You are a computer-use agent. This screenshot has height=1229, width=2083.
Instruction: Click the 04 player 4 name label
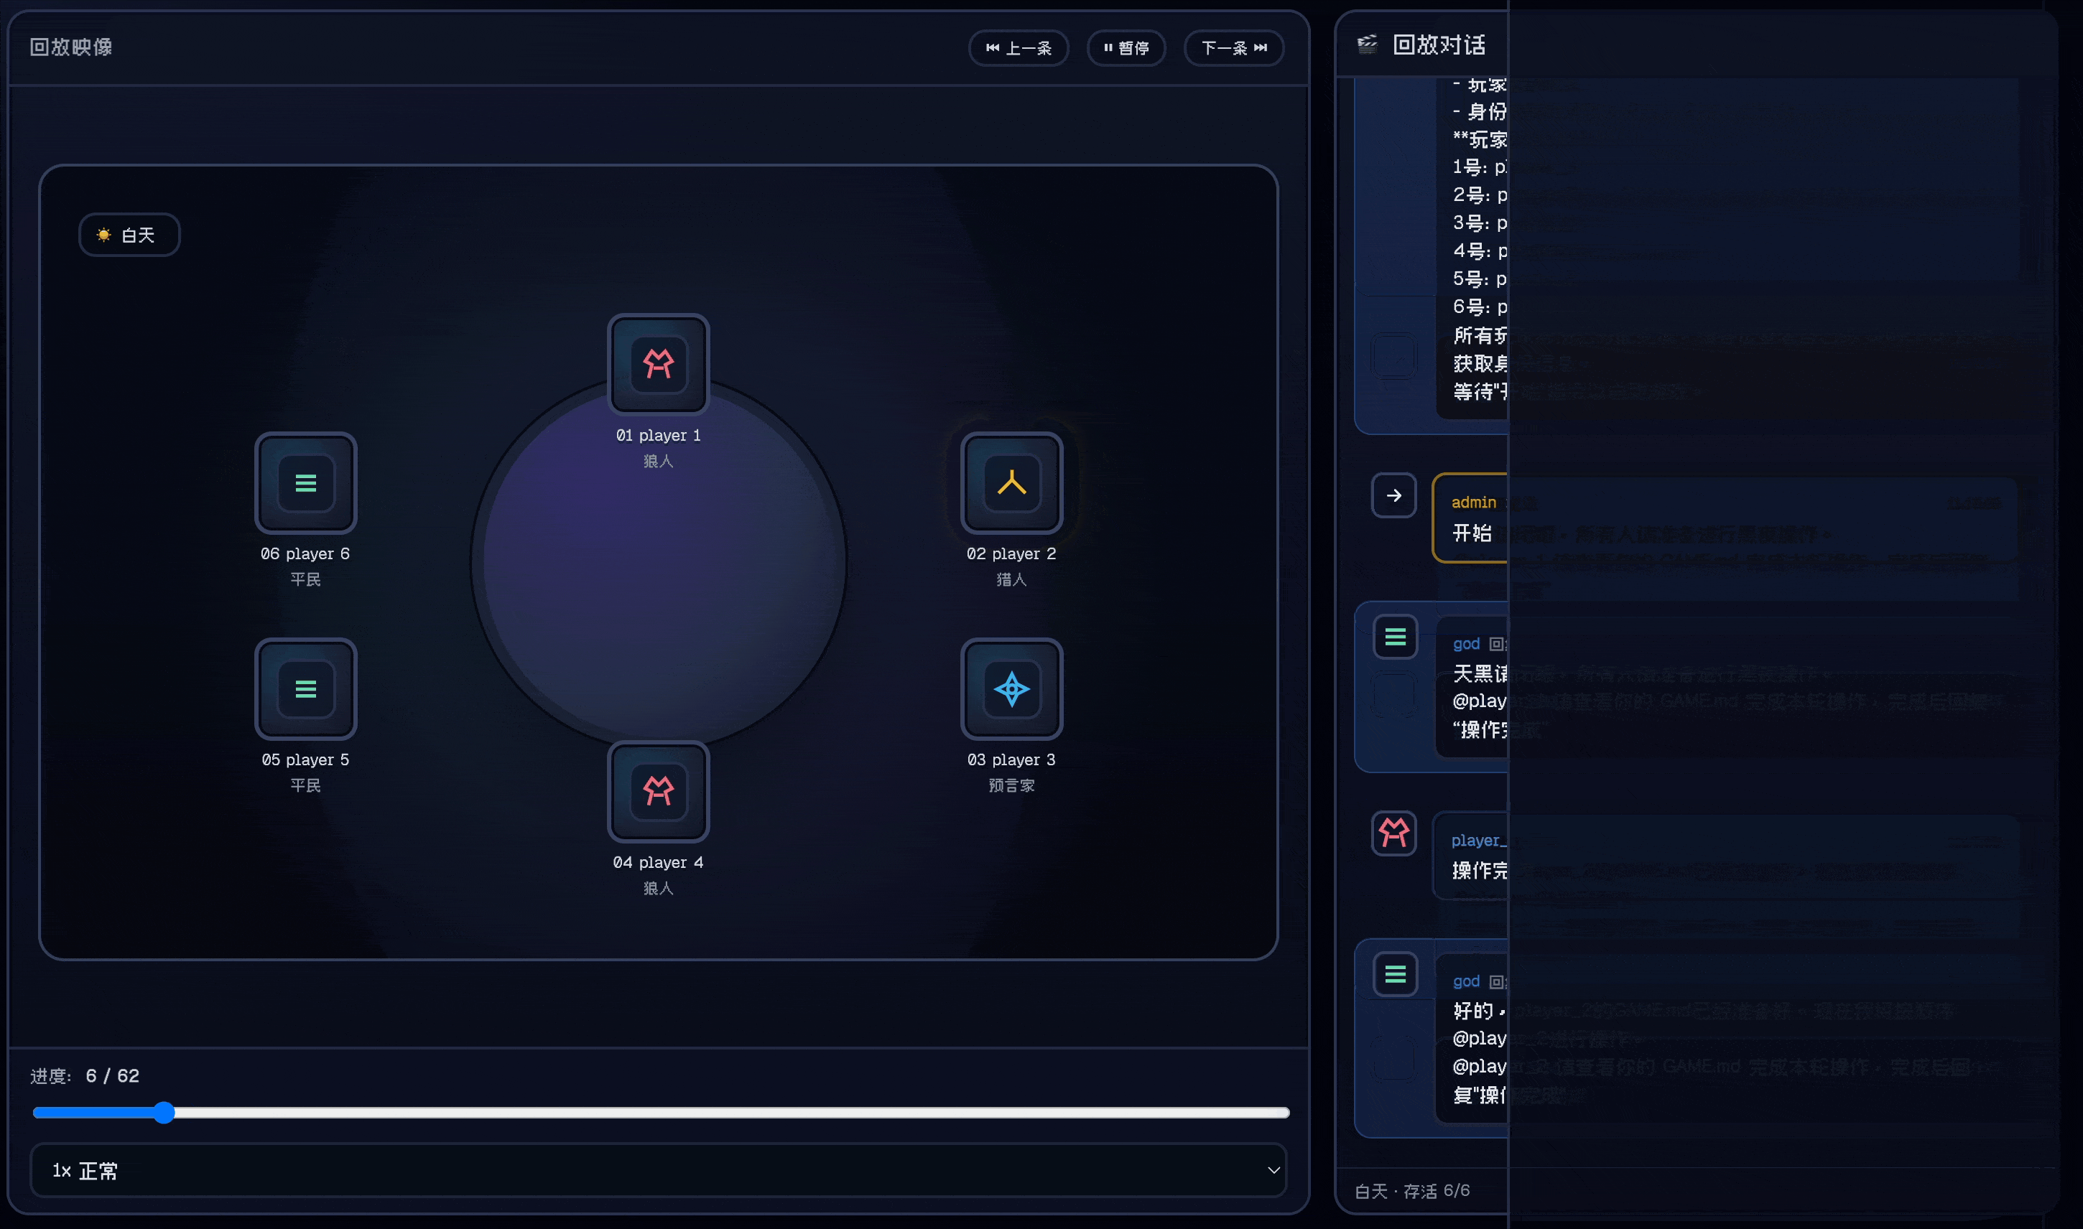(658, 863)
